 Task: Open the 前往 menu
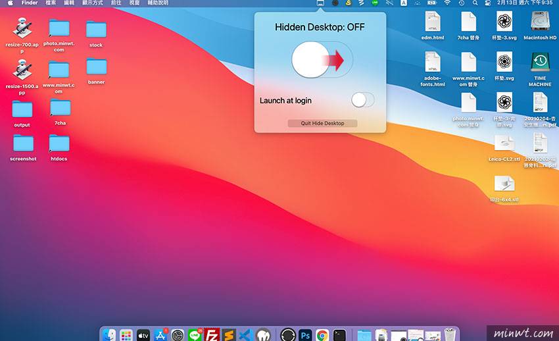[116, 3]
